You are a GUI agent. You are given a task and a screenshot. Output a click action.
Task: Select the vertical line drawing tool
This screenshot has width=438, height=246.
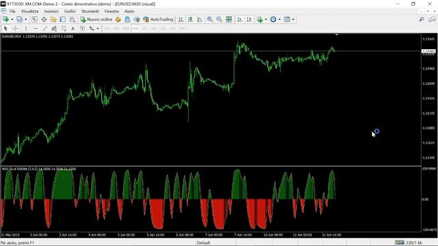coord(26,29)
